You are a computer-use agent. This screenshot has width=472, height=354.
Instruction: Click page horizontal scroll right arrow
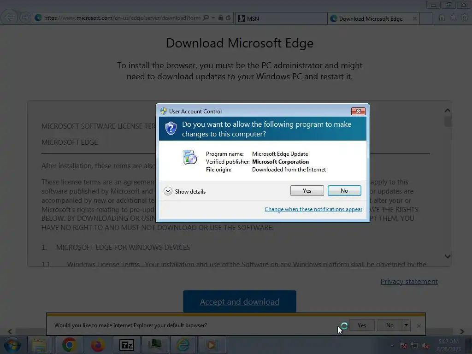click(x=462, y=331)
